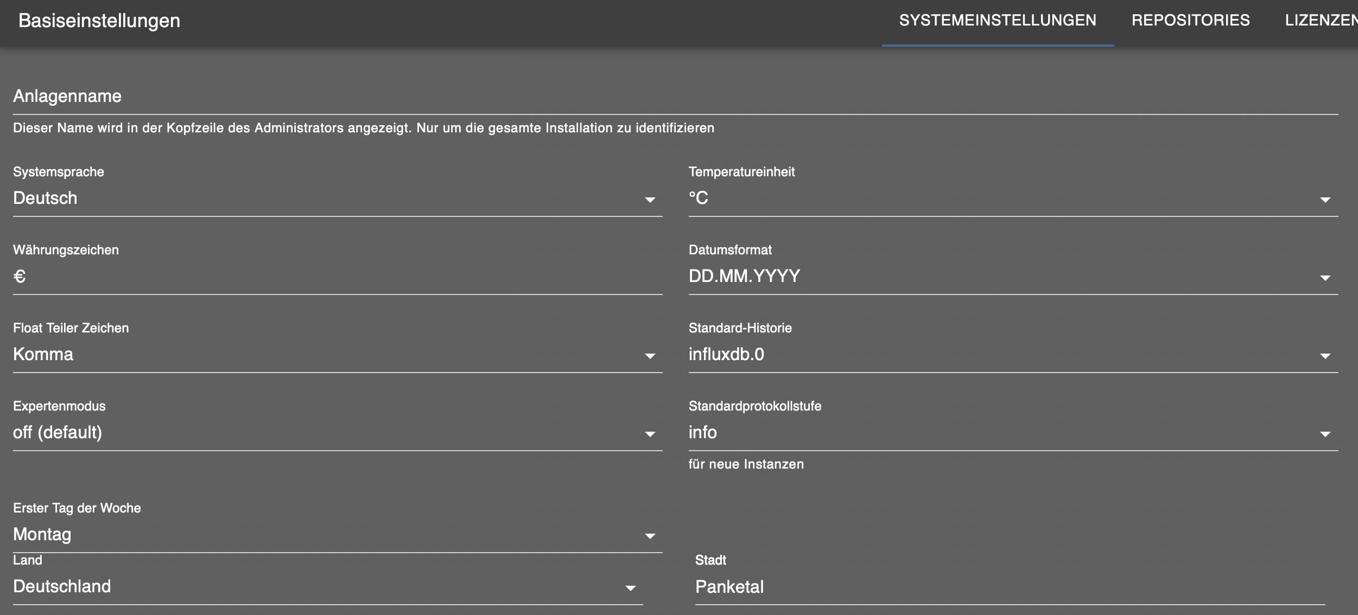Click the Basiseinstellungen dialog title
Screen dimensions: 1358x615
tap(99, 21)
